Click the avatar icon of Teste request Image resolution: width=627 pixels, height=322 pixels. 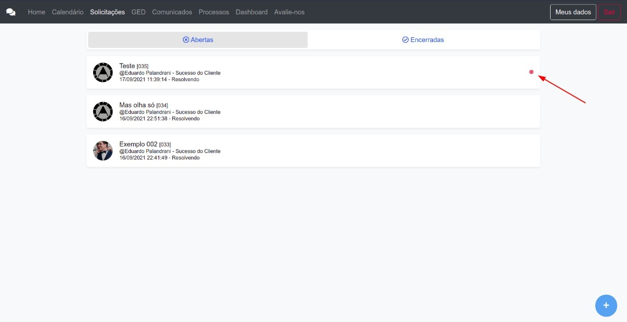point(103,72)
